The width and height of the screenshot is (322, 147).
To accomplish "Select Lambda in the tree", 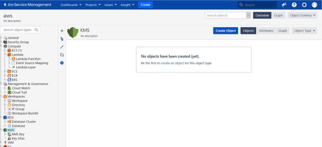I will pos(17,55).
